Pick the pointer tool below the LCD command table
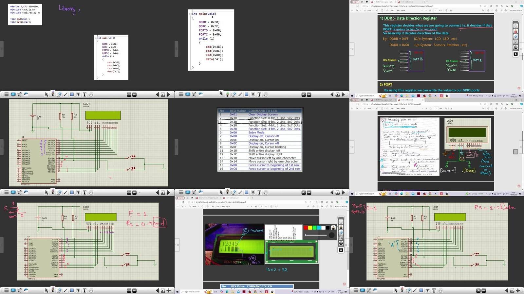Viewport: 524px width, 294px height. pyautogui.click(x=221, y=193)
